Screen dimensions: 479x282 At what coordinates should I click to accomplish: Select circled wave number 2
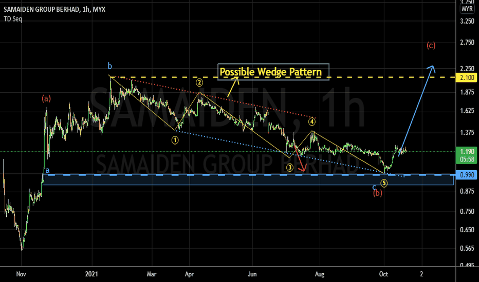point(199,83)
